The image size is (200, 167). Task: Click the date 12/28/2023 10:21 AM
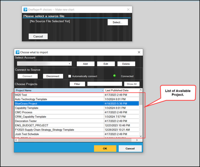[x=117, y=130]
